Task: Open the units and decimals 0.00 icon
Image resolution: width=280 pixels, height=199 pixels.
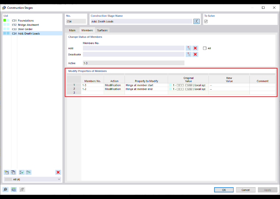Action: click(14, 189)
